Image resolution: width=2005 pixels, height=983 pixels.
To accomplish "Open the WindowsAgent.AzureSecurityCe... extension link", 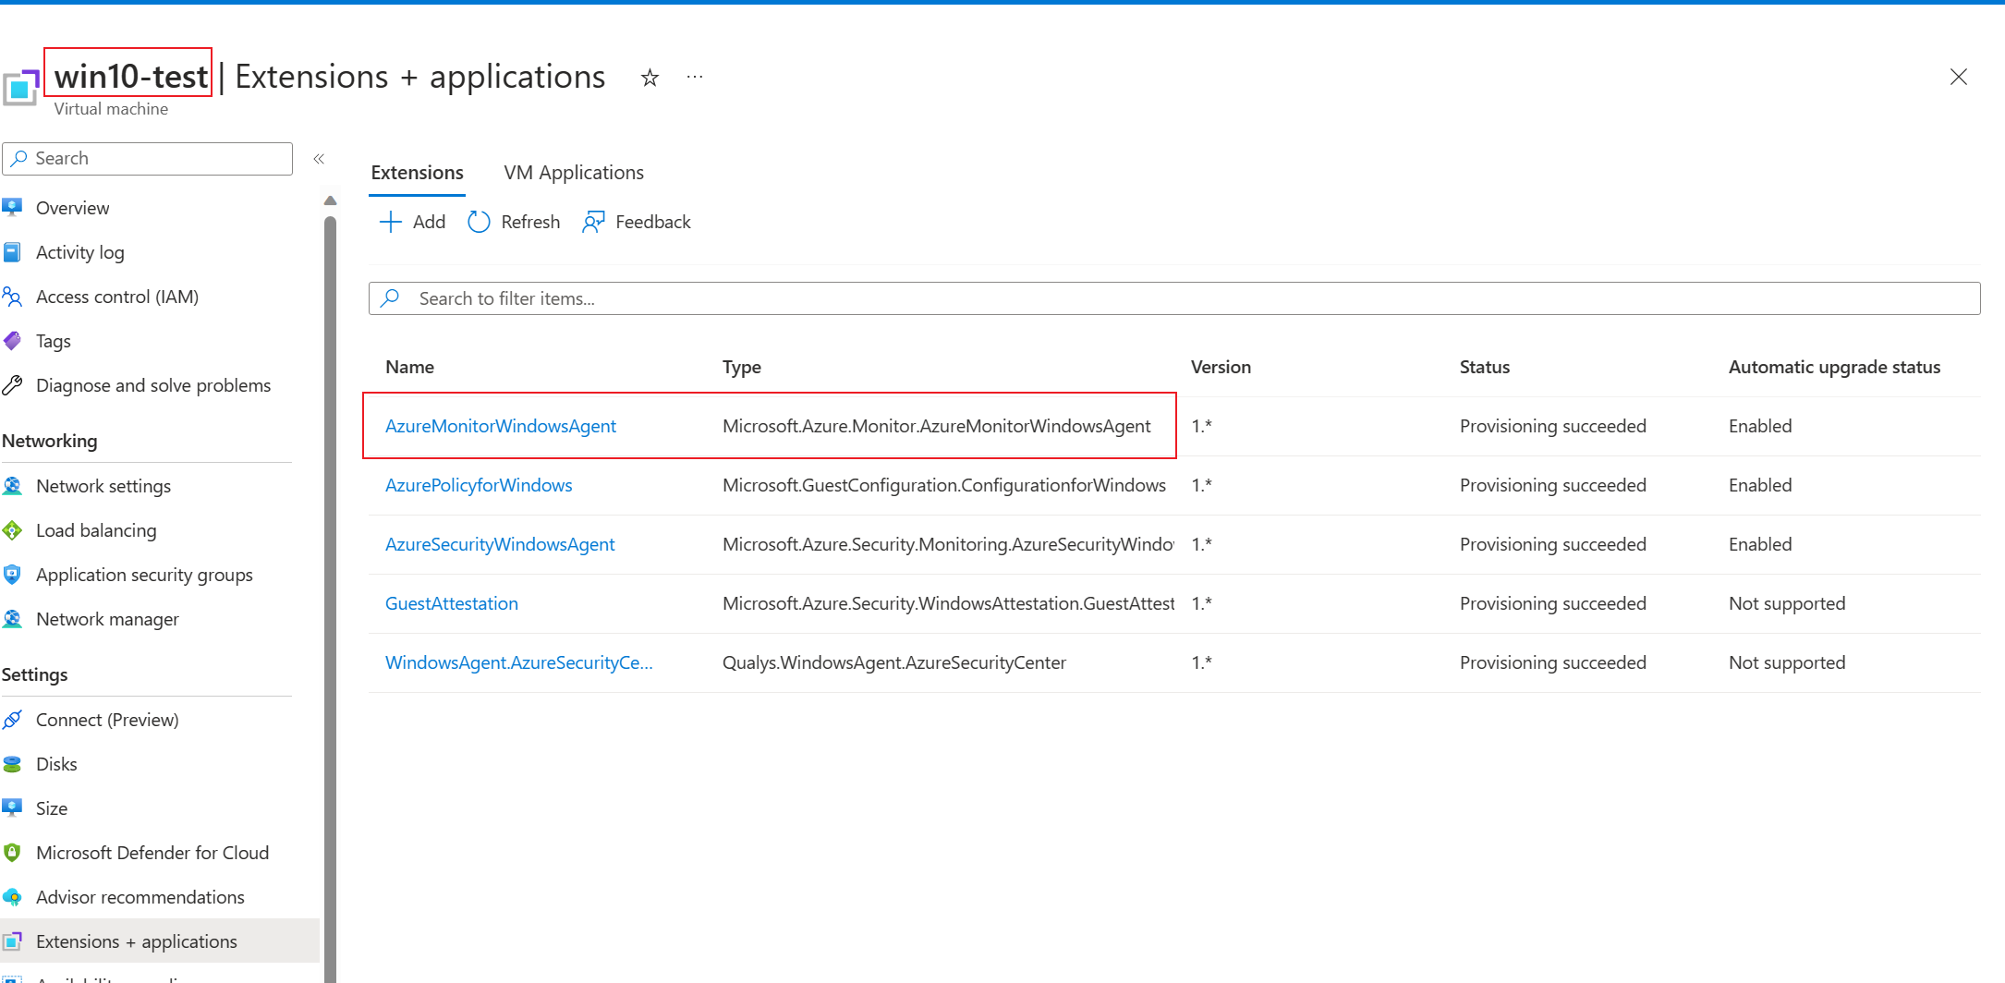I will click(x=519, y=662).
